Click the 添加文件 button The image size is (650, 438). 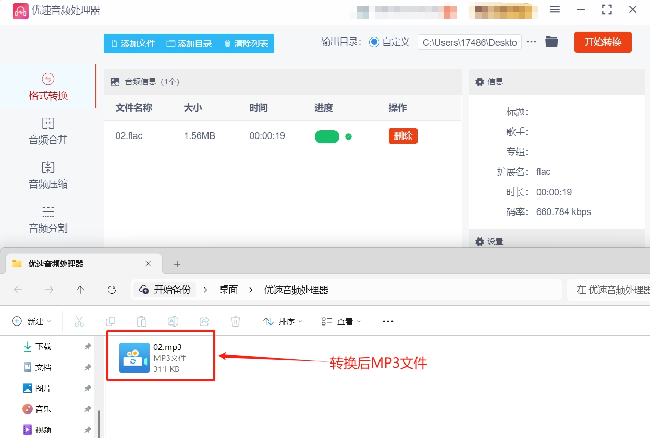click(132, 43)
